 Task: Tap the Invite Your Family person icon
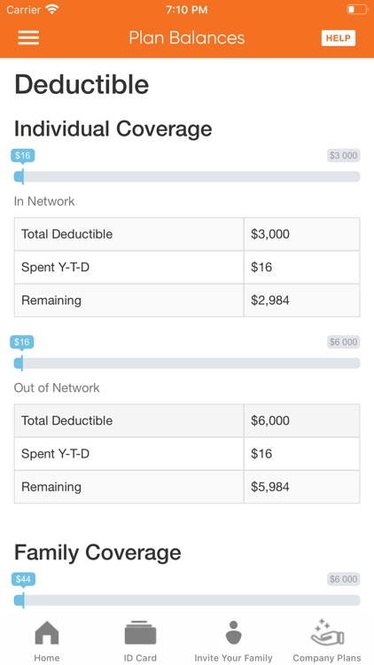233,633
